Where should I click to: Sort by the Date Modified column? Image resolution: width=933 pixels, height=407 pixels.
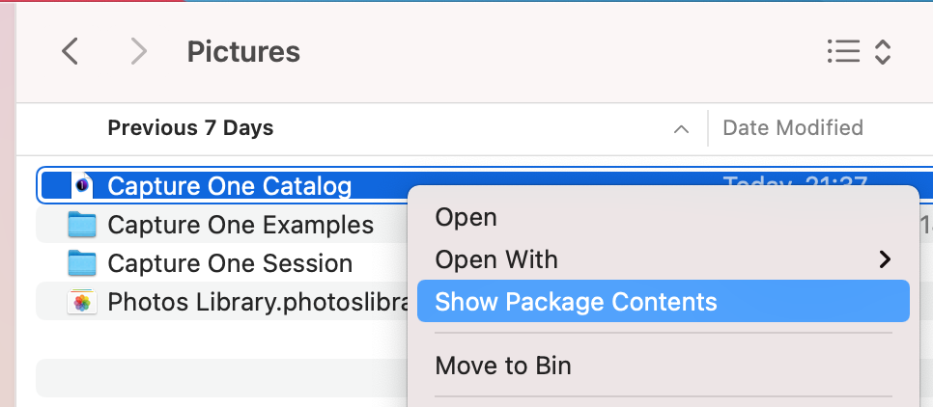pos(793,127)
